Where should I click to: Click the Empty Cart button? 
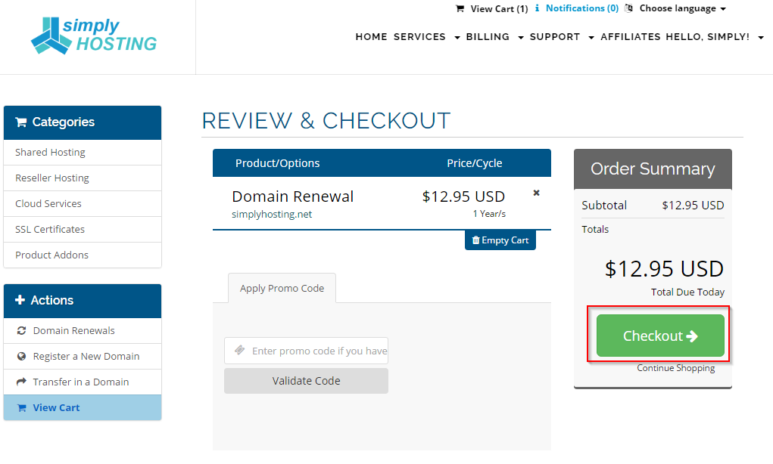(500, 240)
